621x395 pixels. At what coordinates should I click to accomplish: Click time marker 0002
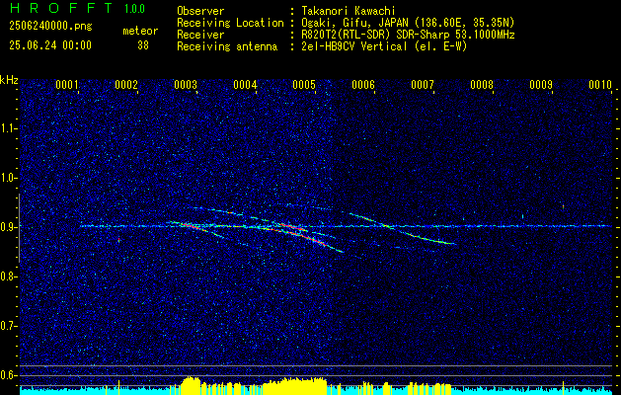coord(126,85)
